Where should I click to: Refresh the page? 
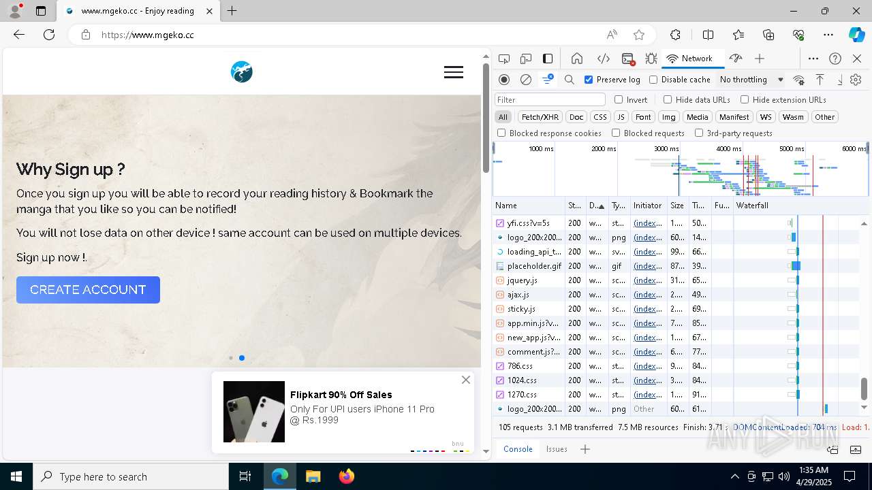pyautogui.click(x=49, y=35)
